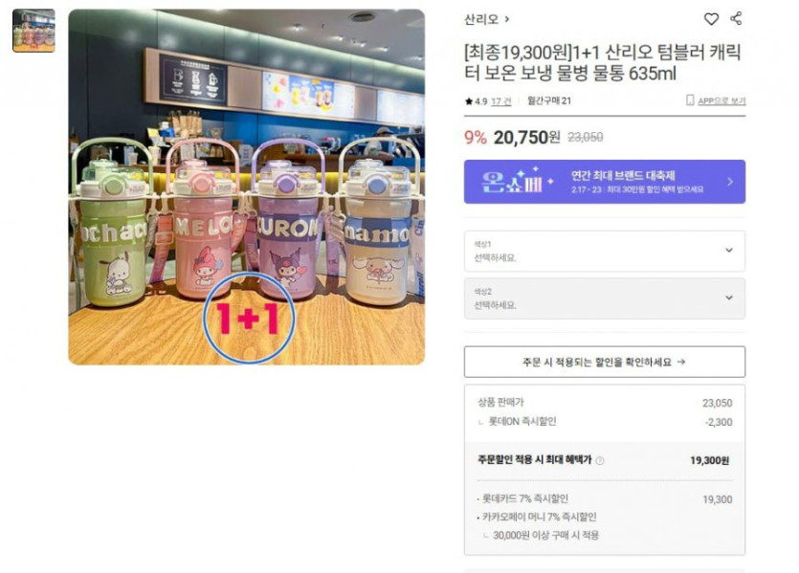799x573 pixels.
Task: Open the 산리오 brand page link
Action: [481, 19]
